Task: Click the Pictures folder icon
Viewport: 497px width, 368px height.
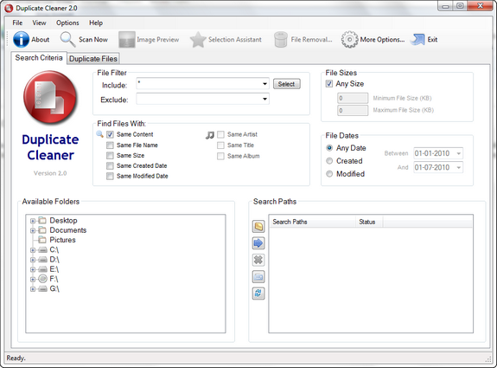Action: 42,240
